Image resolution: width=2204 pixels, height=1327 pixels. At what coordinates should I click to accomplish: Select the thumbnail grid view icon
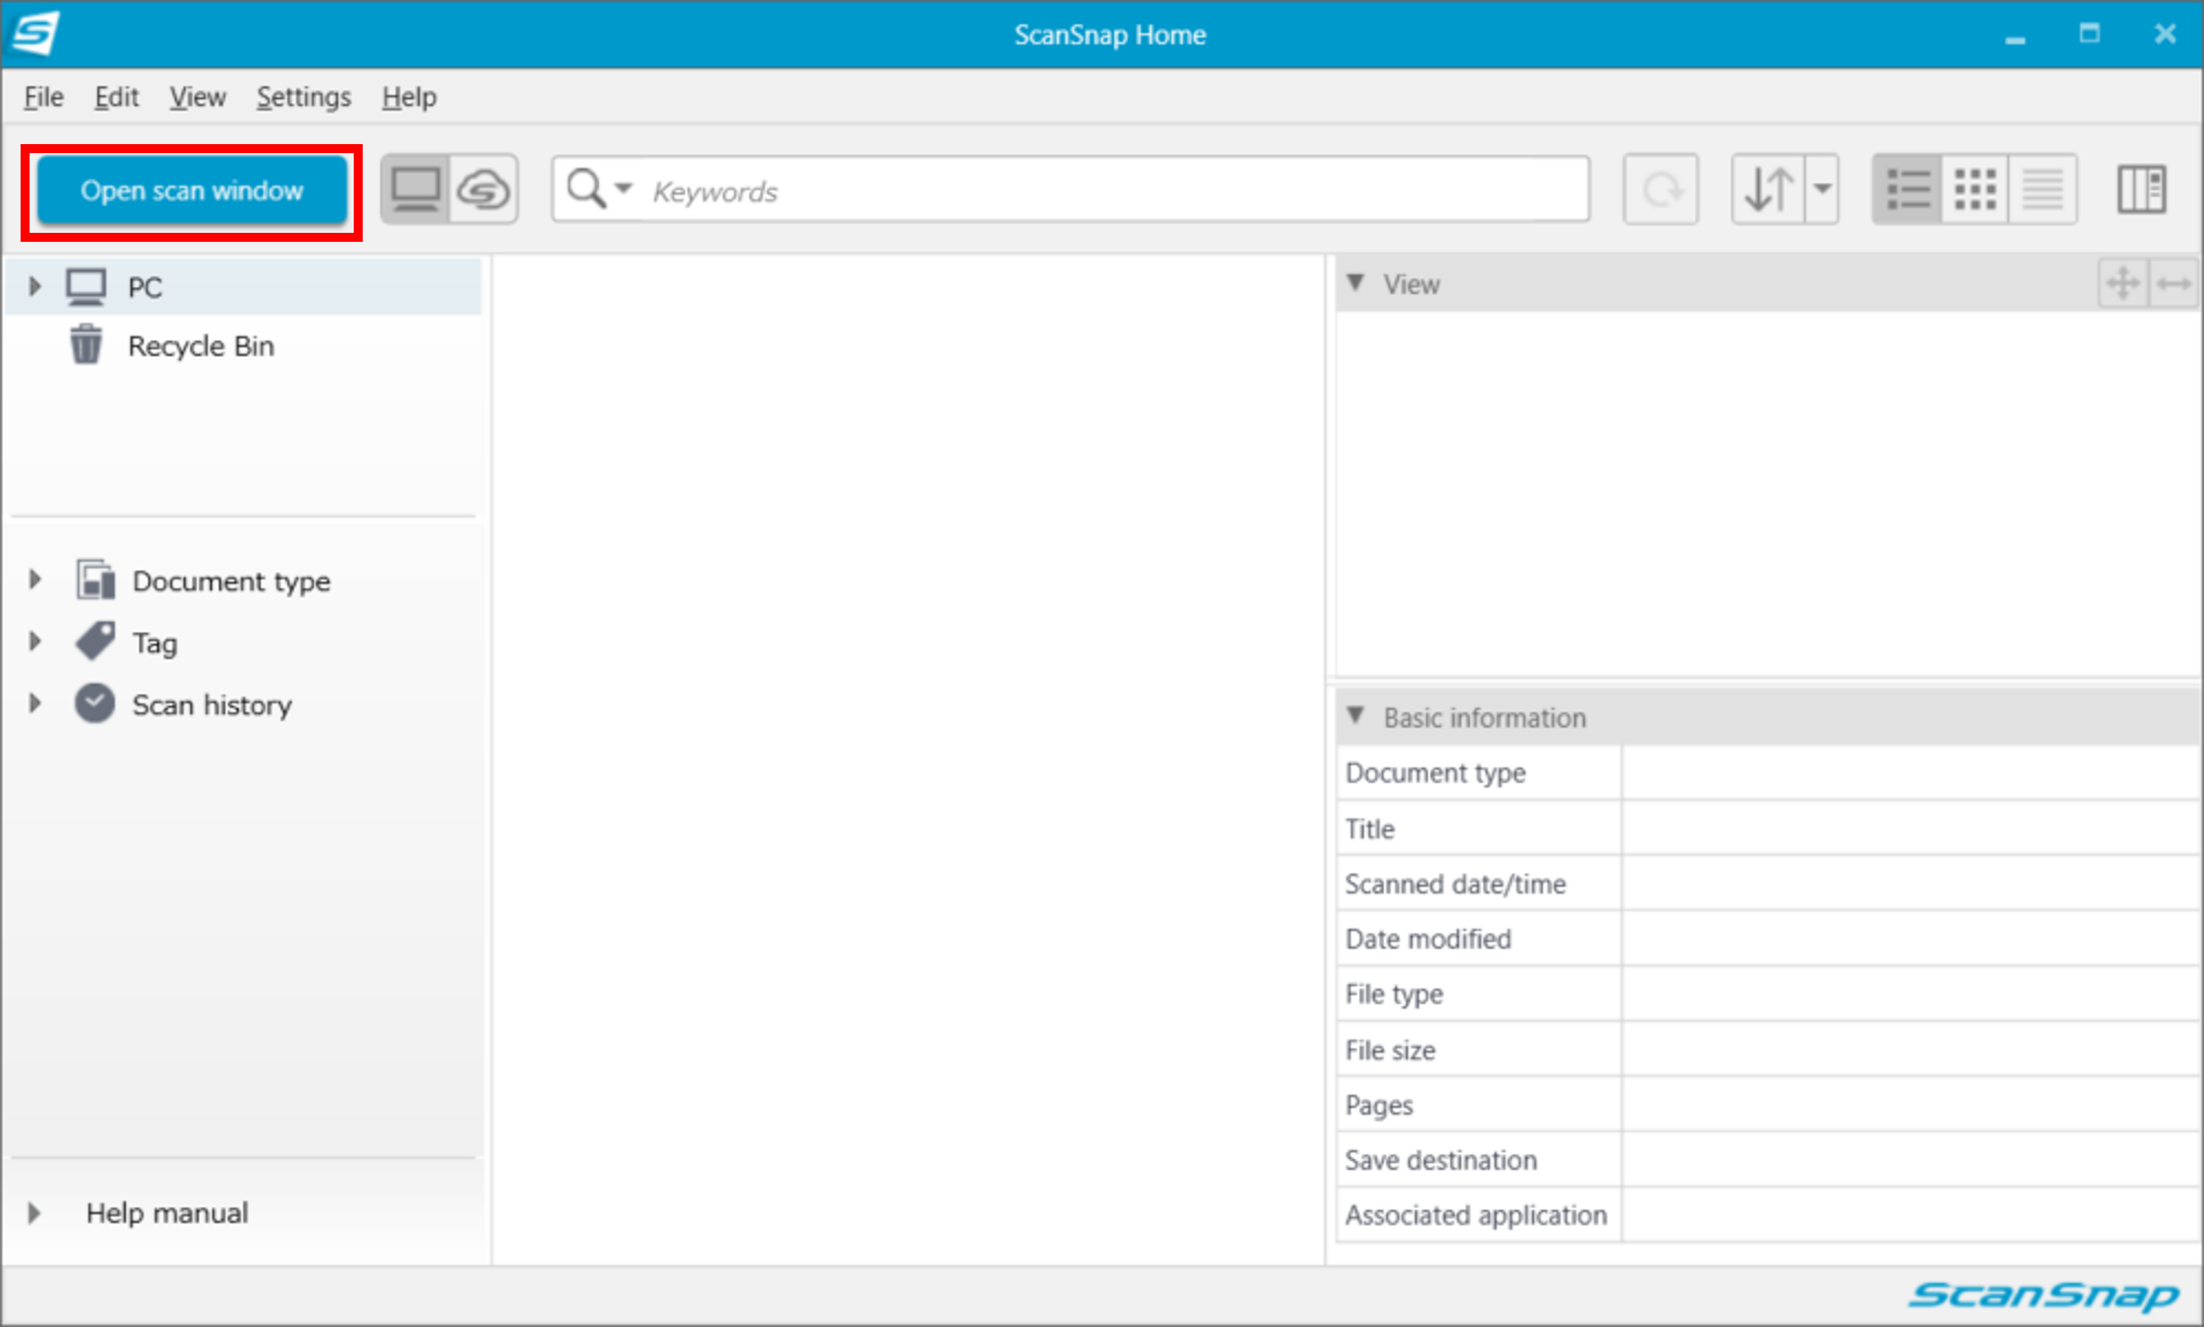pos(1975,190)
